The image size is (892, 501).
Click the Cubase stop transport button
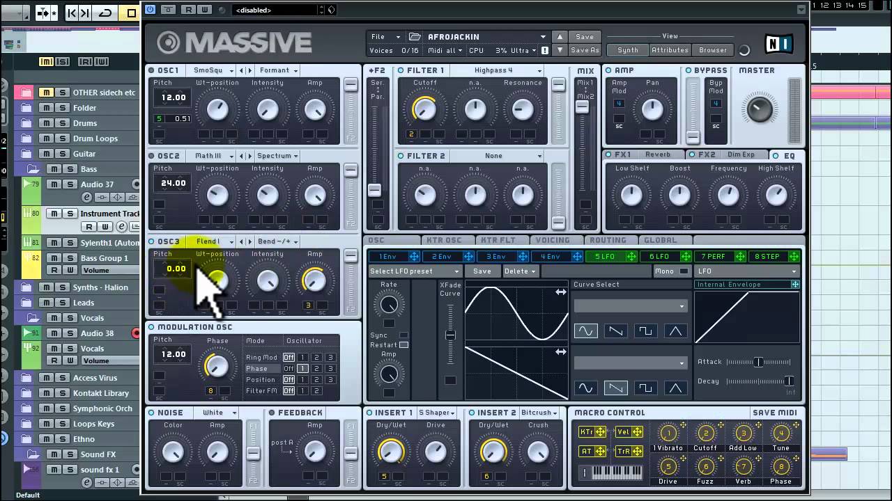[x=131, y=13]
